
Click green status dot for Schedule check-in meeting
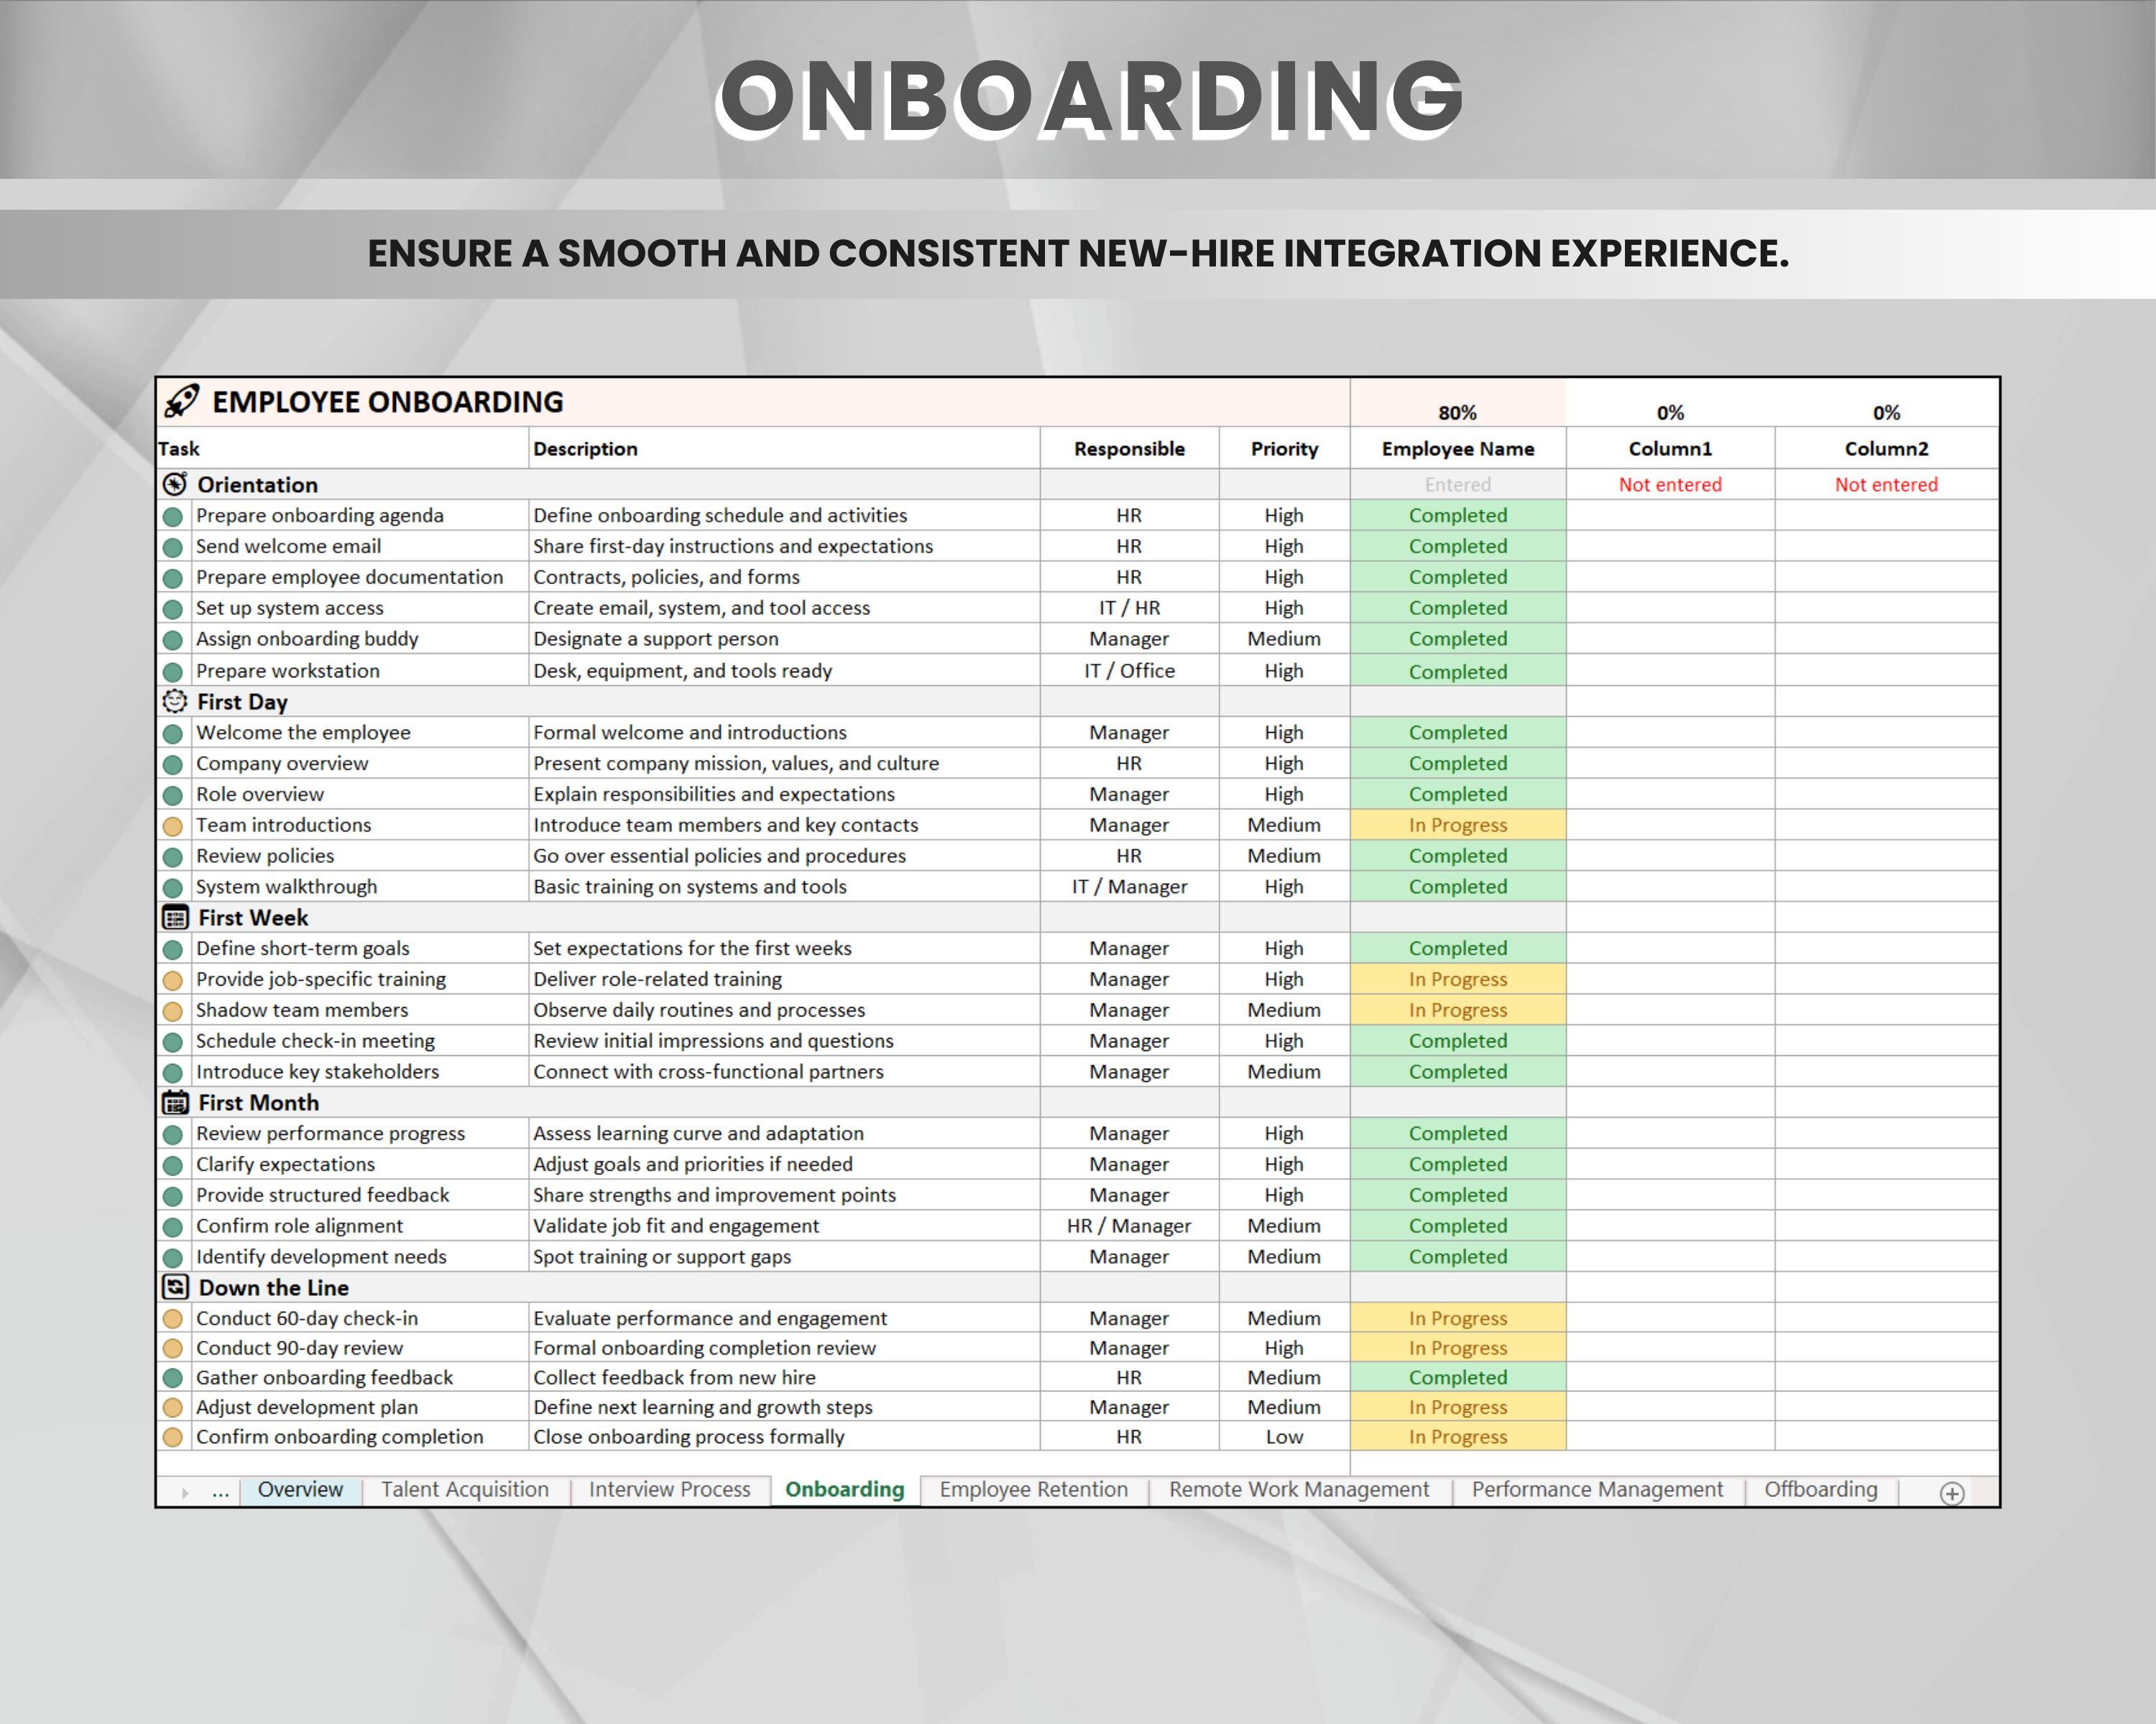click(x=173, y=1042)
